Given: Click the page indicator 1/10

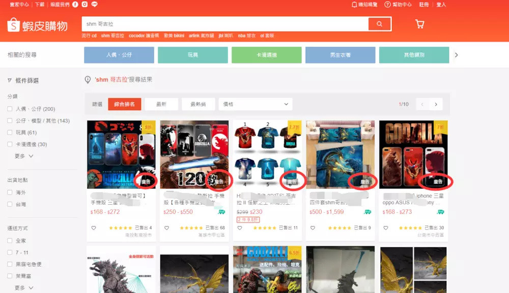Looking at the screenshot, I should 404,104.
